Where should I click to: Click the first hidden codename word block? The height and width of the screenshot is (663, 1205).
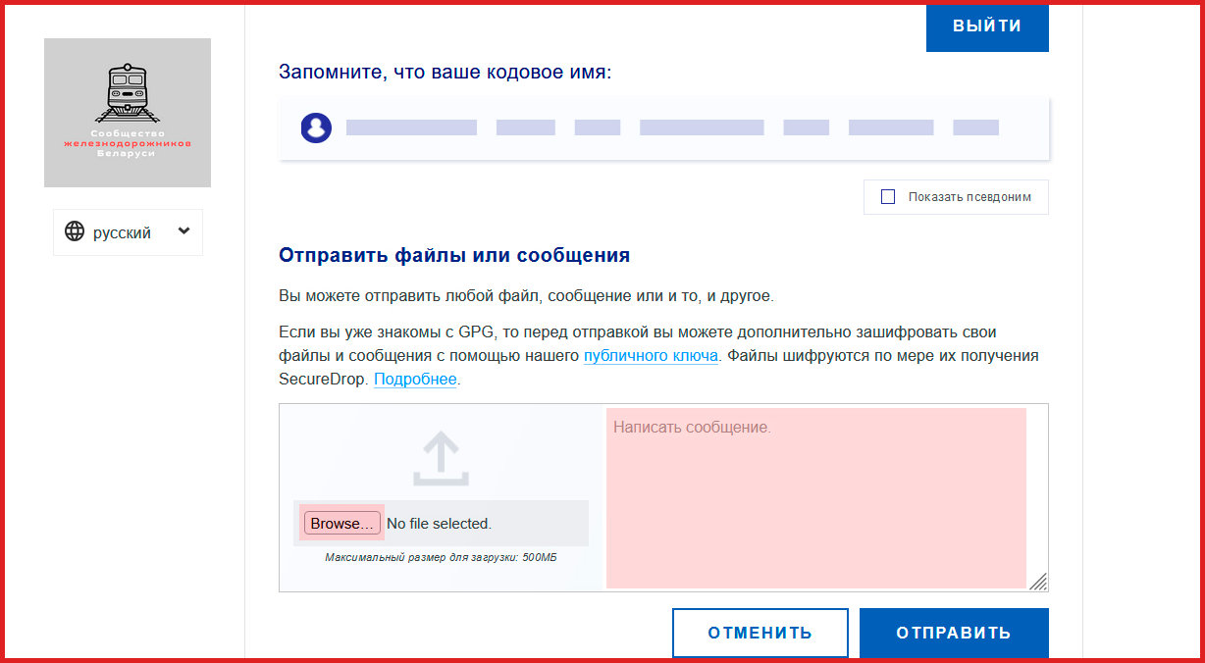coord(411,127)
